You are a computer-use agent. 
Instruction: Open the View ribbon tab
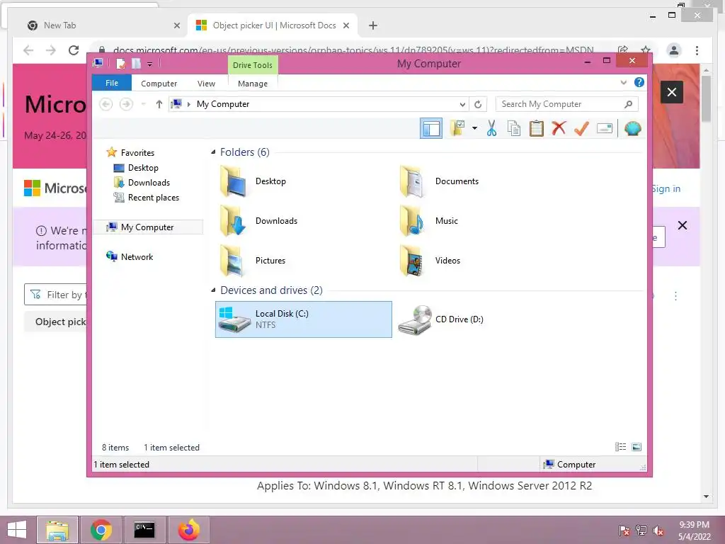(206, 84)
